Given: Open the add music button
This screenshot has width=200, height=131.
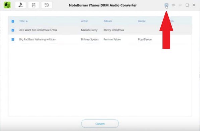Looking at the screenshot, I should (x=20, y=5).
